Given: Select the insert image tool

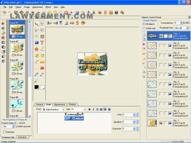Looking at the screenshot, I should 36,43.
